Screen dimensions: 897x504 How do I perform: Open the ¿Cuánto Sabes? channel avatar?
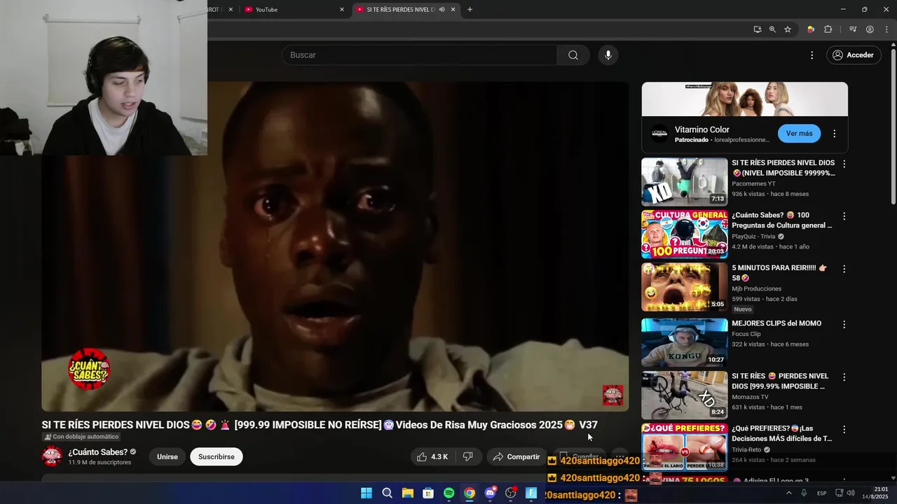(x=52, y=456)
